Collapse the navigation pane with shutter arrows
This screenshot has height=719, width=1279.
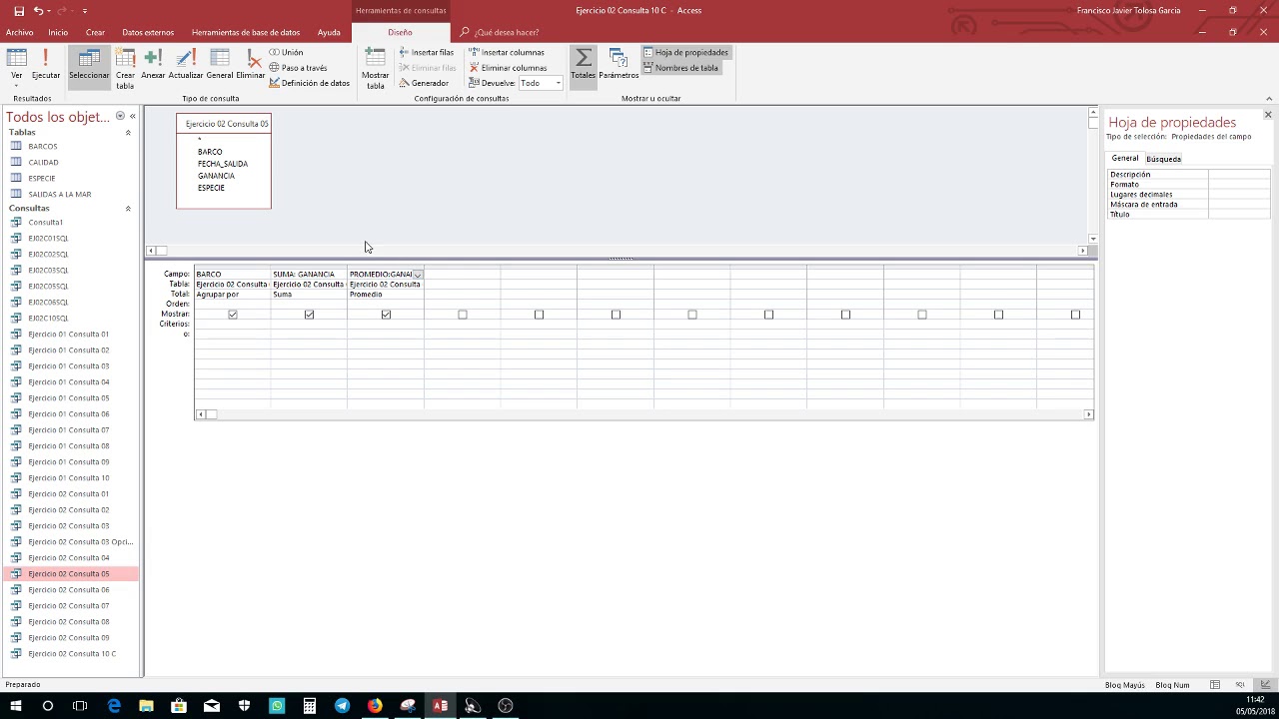click(132, 116)
